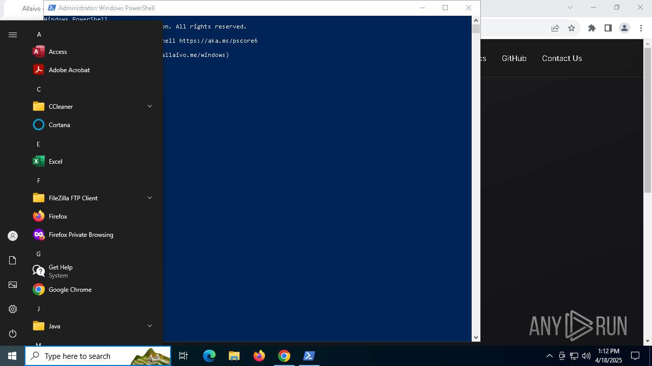Launch Adobe Acrobat from app list

click(94, 70)
